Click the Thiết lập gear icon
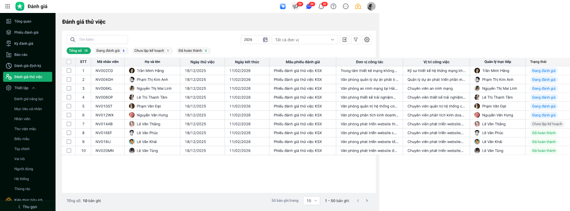The image size is (570, 211). [8, 87]
